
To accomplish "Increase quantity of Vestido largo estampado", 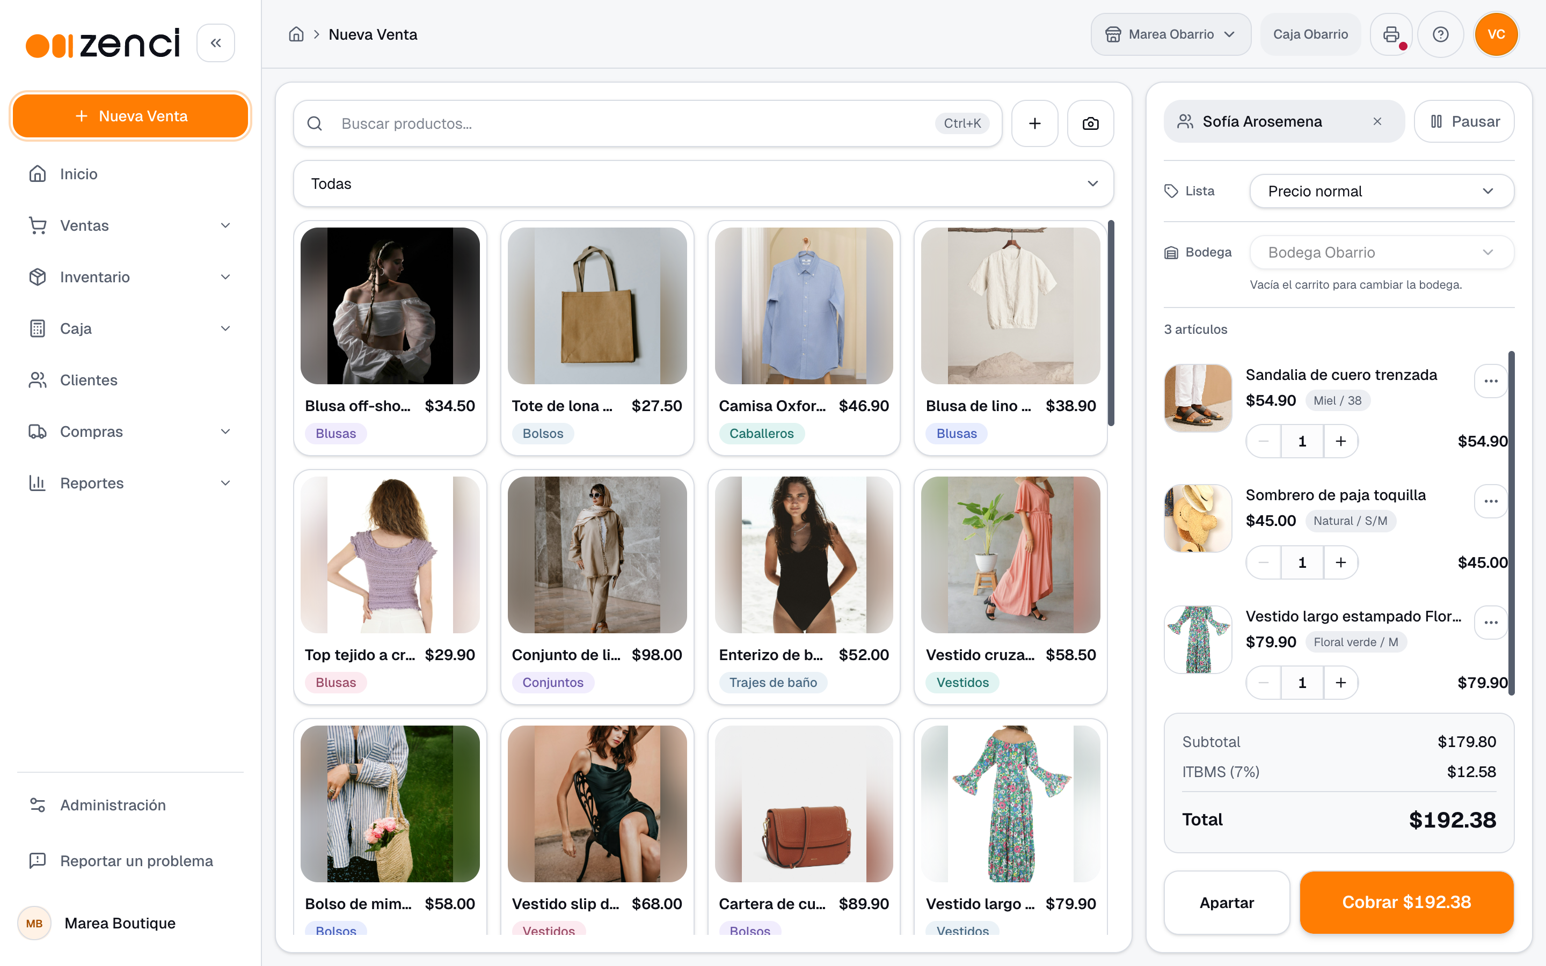I will coord(1340,683).
